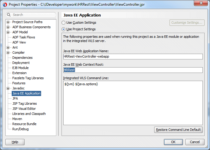Expand the Javadoc node
210x150 pixels.
[x=8, y=88]
